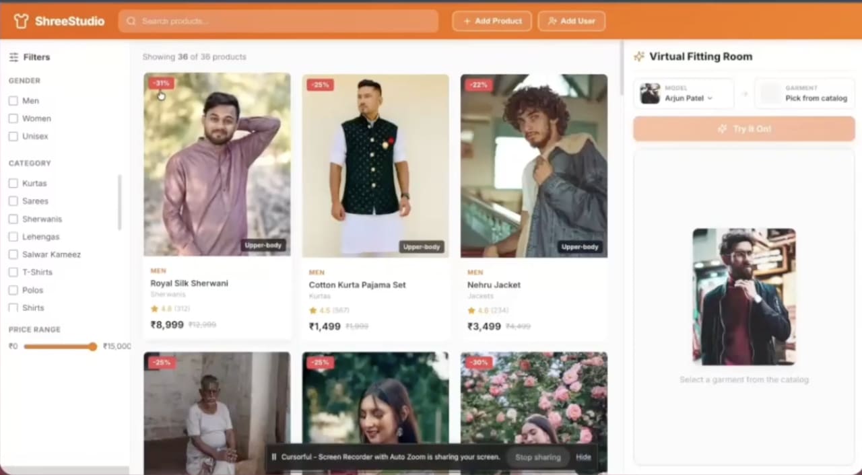Click the Virtual Fitting Room sparkle icon
The image size is (862, 475).
click(639, 57)
